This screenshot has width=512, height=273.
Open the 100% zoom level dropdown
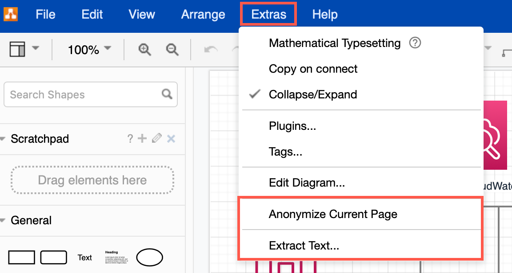point(87,49)
